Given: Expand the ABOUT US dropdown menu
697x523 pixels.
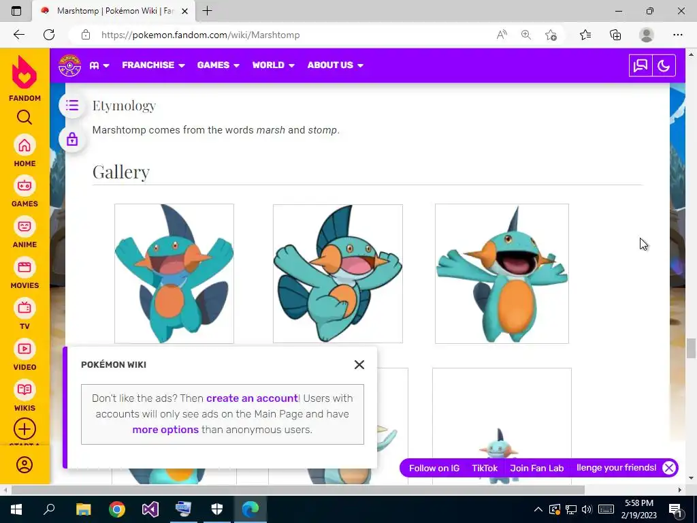Looking at the screenshot, I should tap(336, 65).
